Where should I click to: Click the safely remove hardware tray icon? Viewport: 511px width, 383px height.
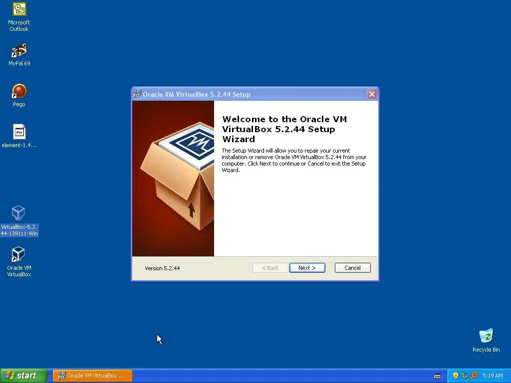click(x=465, y=376)
